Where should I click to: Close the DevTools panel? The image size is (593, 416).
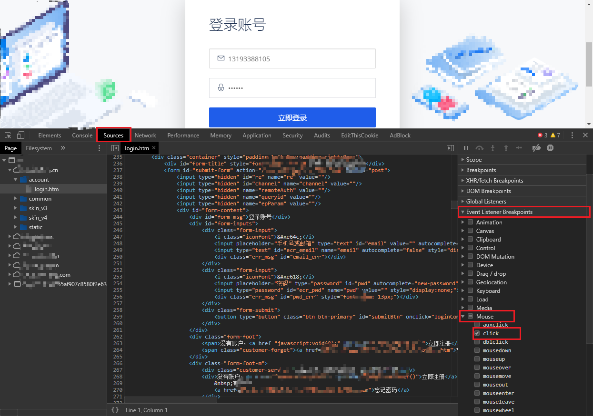pos(585,135)
